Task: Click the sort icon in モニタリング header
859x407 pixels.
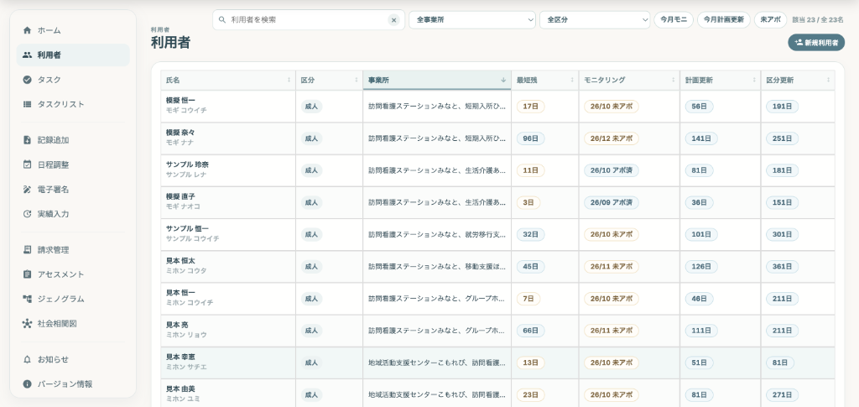Action: pyautogui.click(x=674, y=80)
